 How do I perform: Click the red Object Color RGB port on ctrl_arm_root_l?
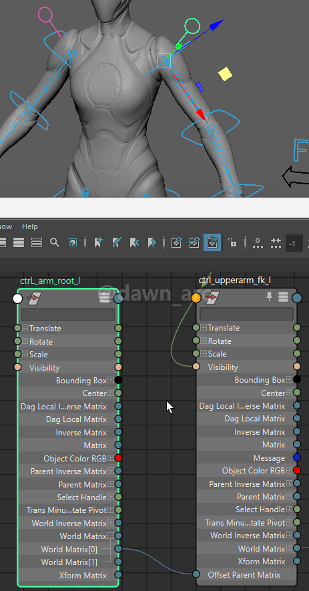118,458
